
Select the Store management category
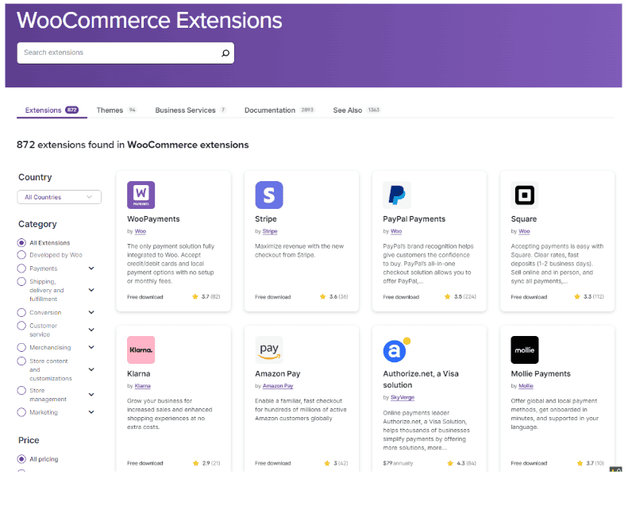[21, 390]
